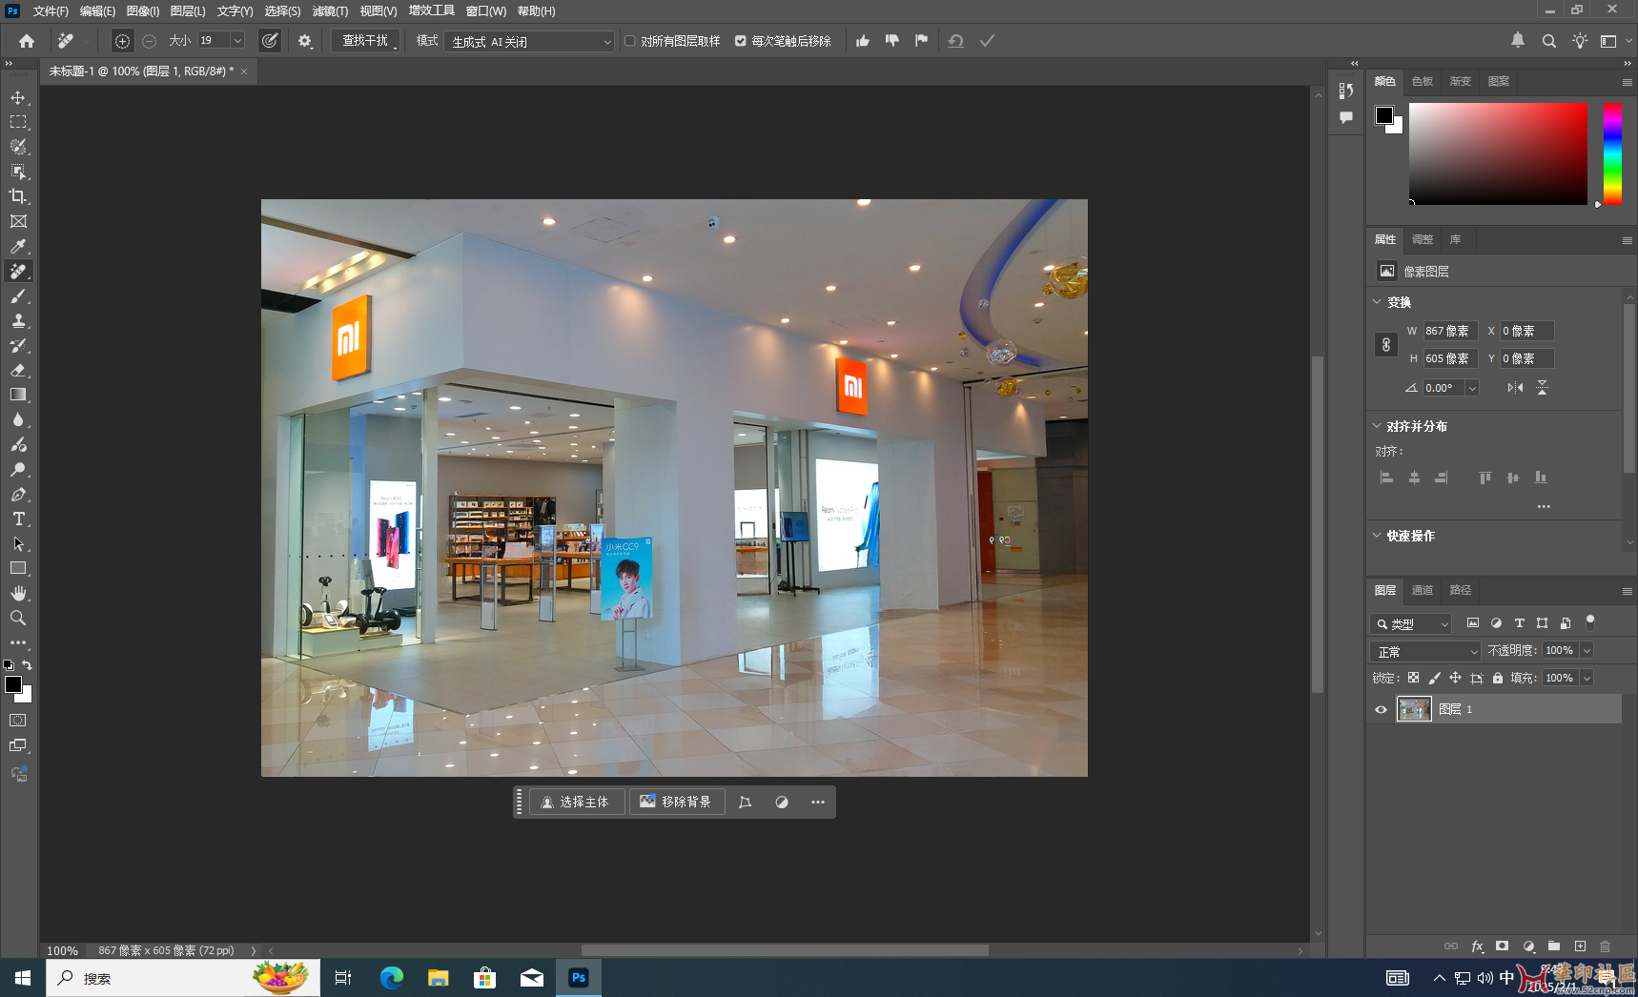Click the 移除背景 button
This screenshot has width=1638, height=997.
(676, 802)
